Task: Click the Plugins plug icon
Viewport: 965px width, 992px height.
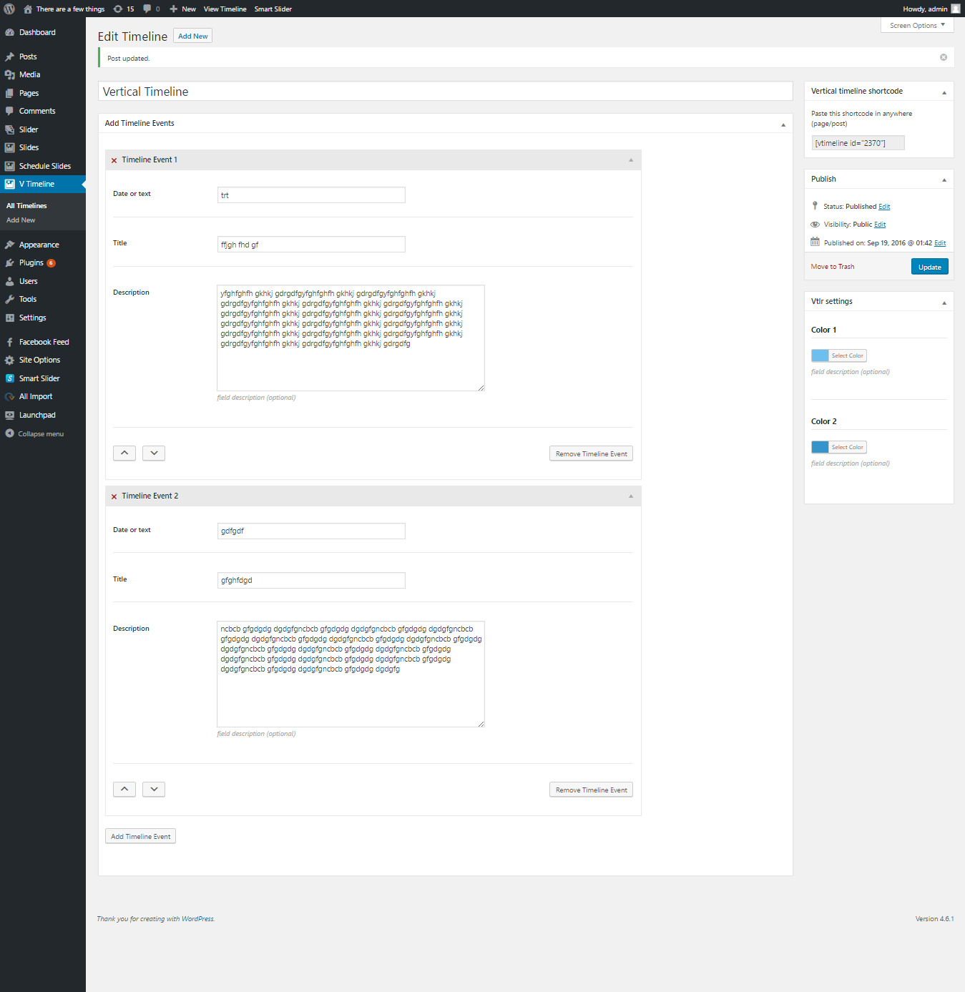Action: tap(10, 262)
